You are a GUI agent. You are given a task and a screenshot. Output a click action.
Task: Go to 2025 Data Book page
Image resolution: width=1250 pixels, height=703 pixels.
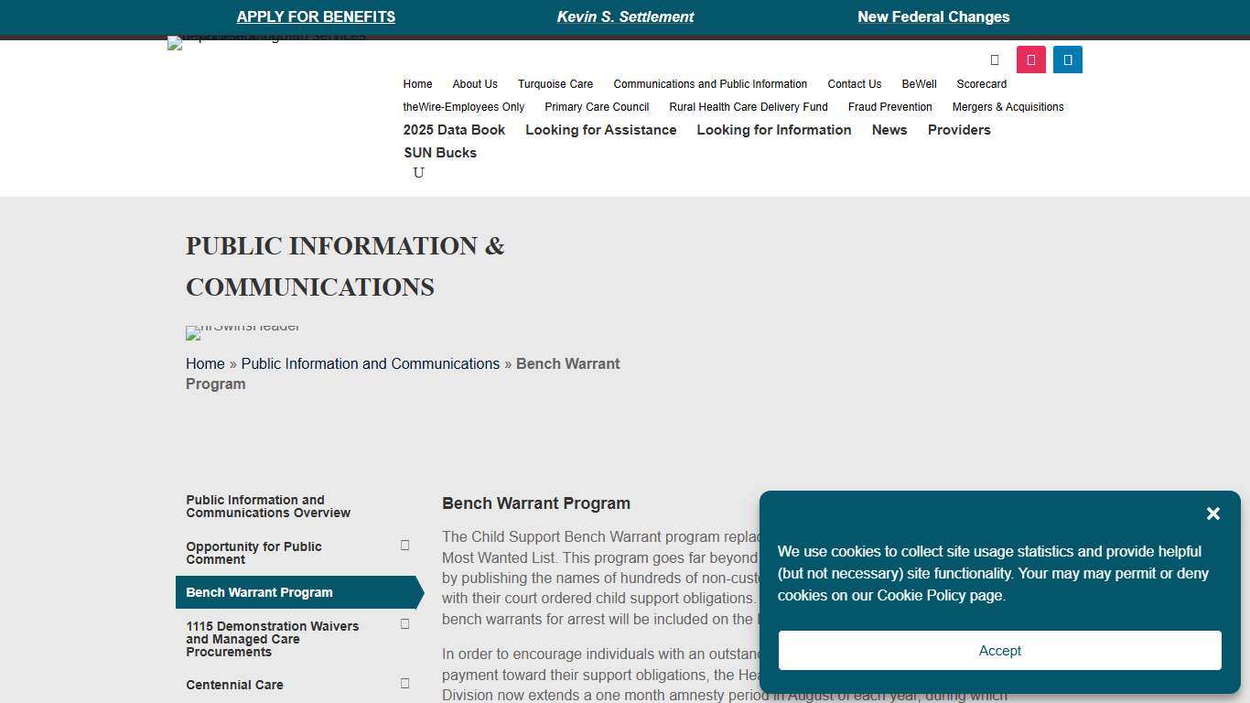tap(454, 130)
